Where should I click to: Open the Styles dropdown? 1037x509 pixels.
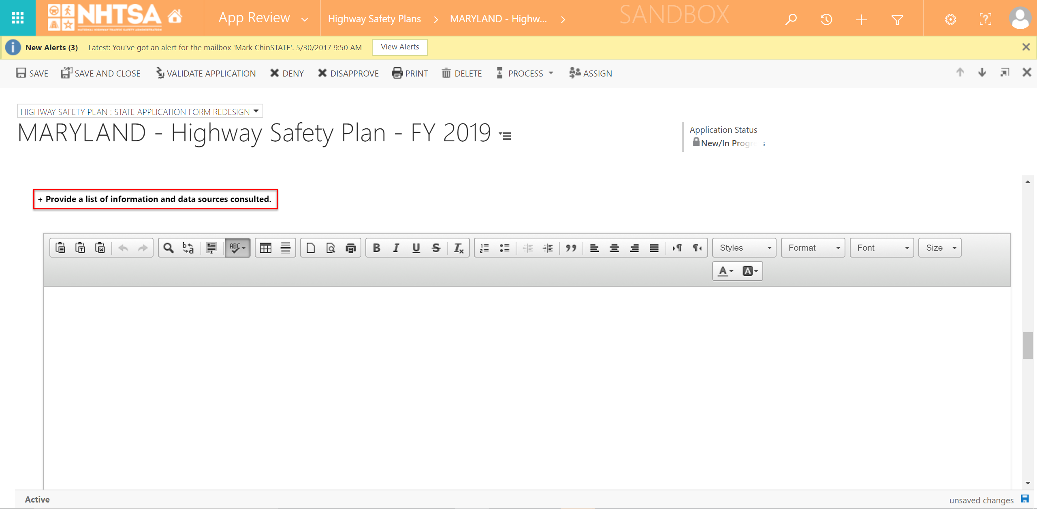coord(744,248)
